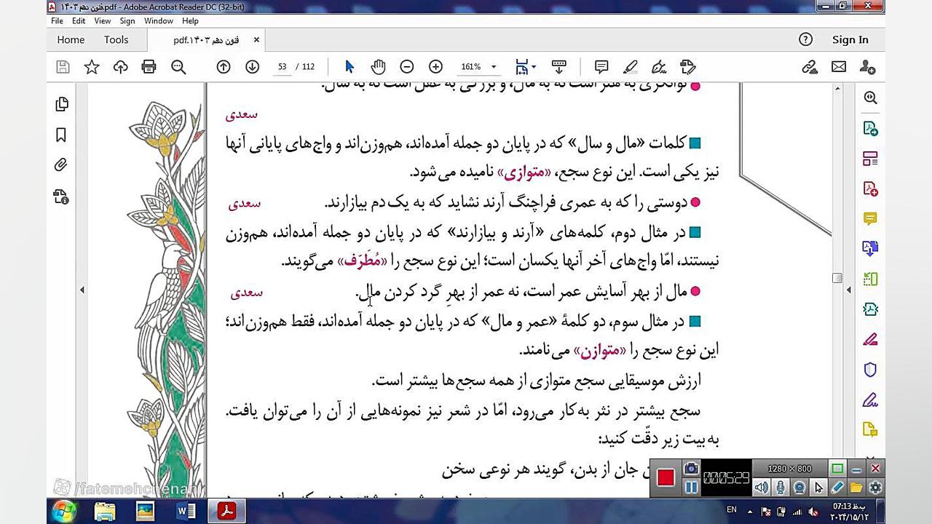Zoom in with the plus button
This screenshot has height=524, width=932.
click(x=435, y=67)
